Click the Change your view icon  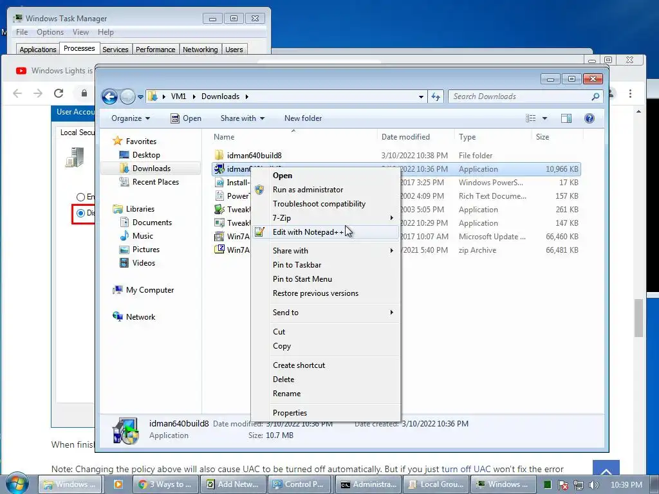click(531, 118)
